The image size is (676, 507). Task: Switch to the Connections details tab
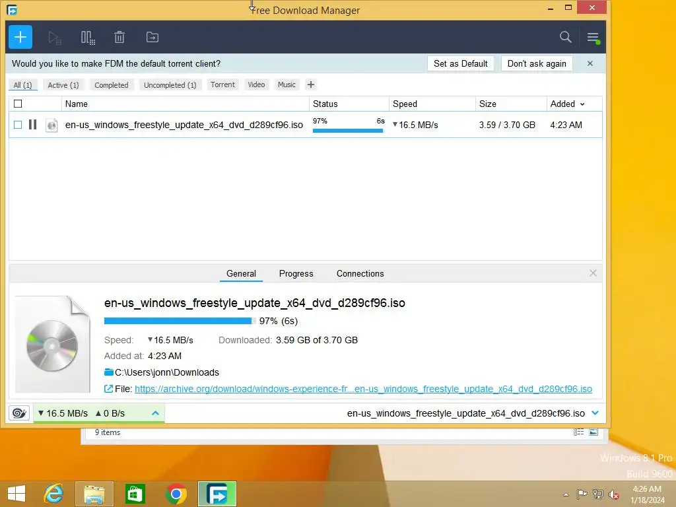[360, 273]
